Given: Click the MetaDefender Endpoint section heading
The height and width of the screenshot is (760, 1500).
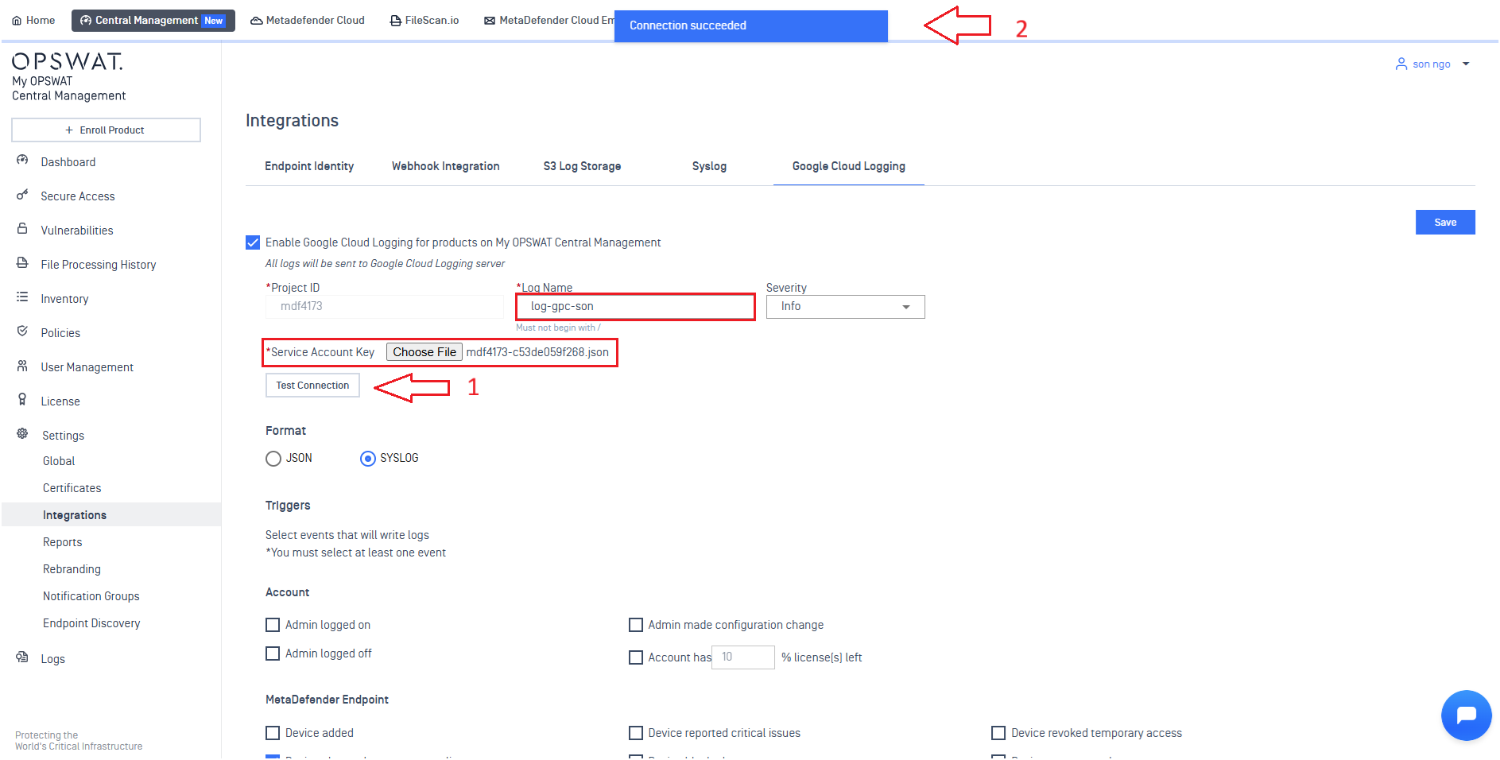Looking at the screenshot, I should [x=327, y=700].
